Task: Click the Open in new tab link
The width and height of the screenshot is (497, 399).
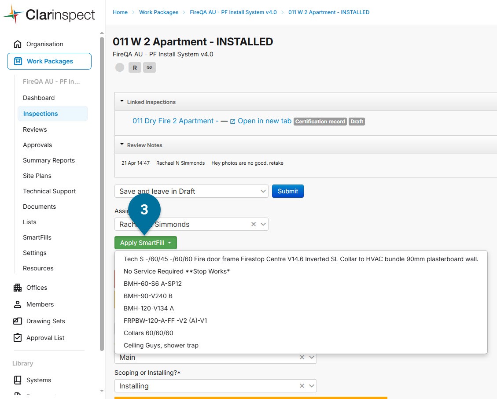Action: point(265,121)
